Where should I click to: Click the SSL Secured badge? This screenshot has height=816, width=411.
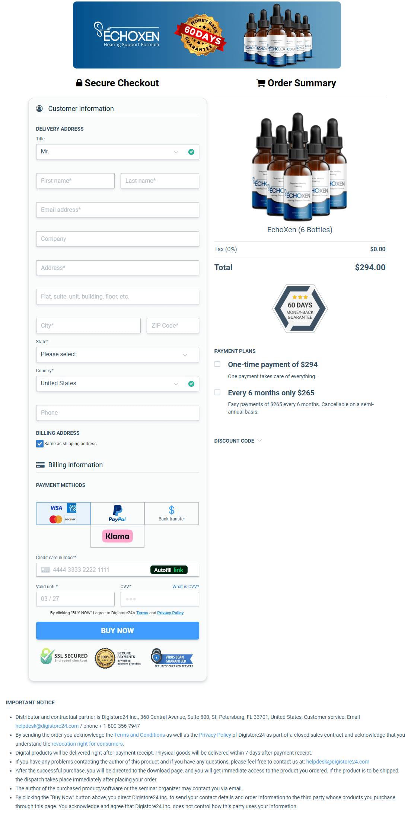(x=64, y=656)
